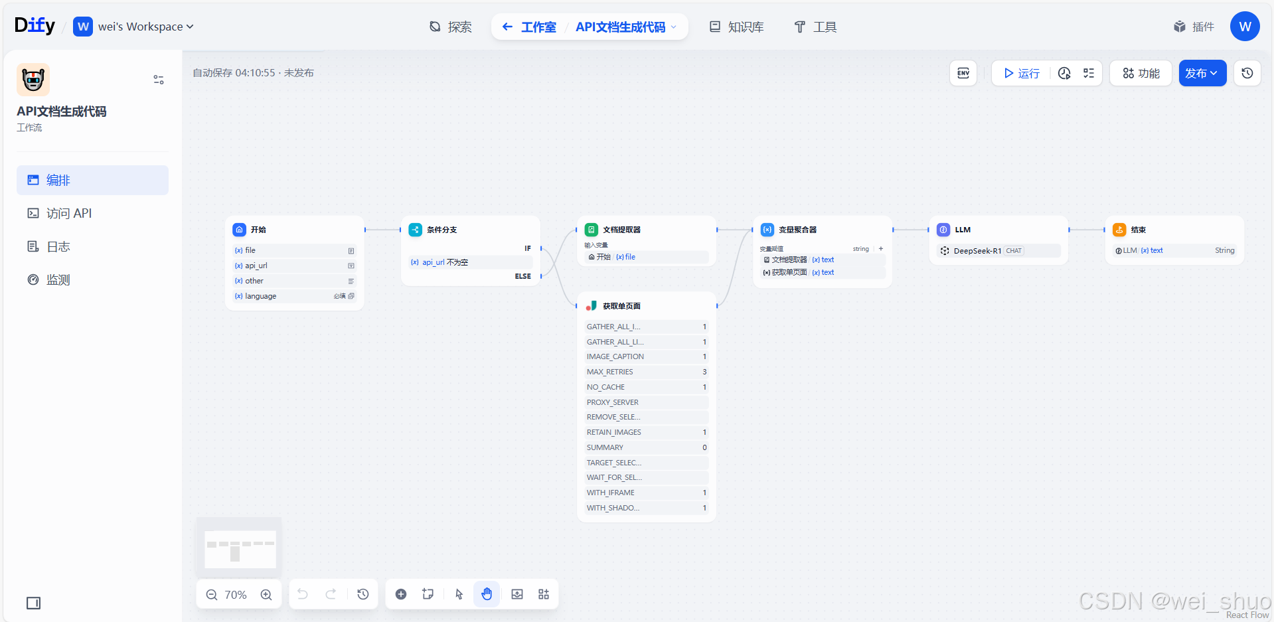The image size is (1274, 622).
Task: Select the hand (pan) tool in canvas toolbar
Action: [x=487, y=594]
